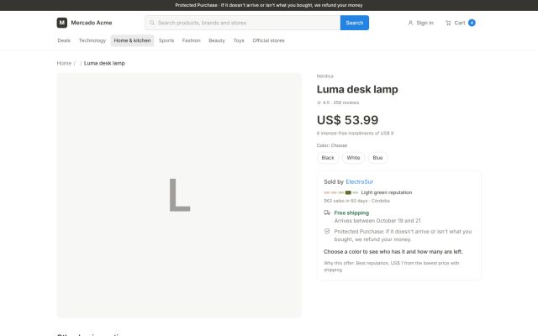Click the top Protected Purchase banner

click(269, 5)
